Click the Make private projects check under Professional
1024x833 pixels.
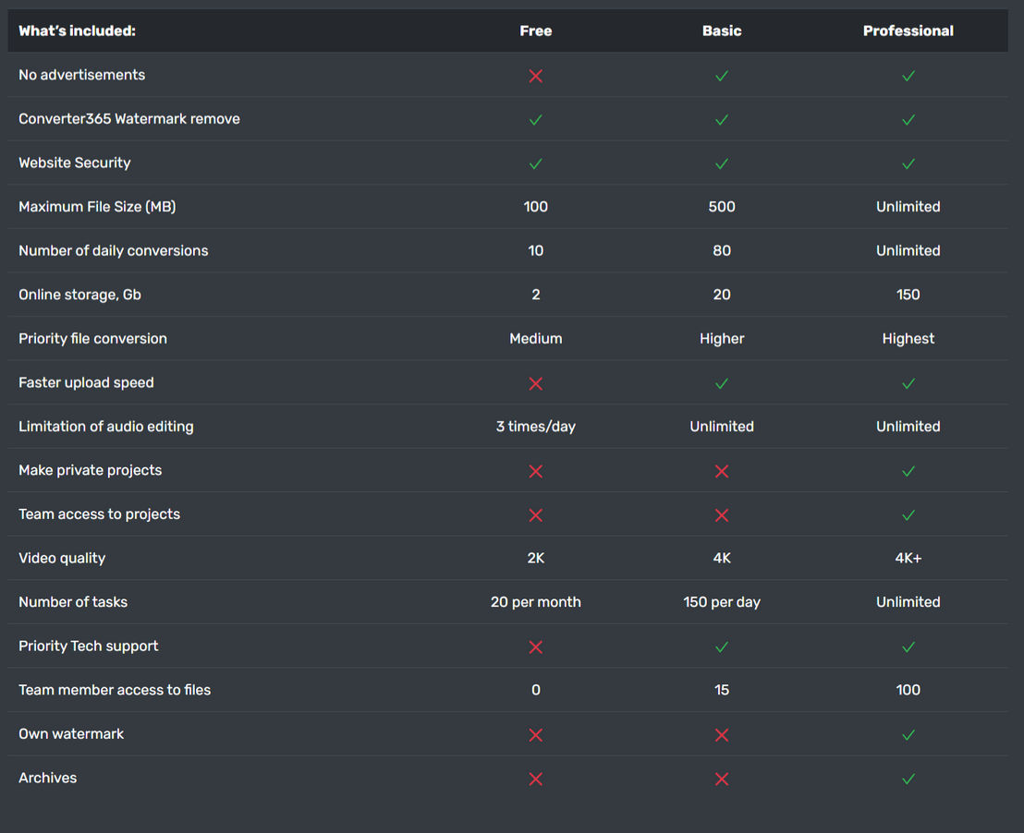tap(908, 471)
